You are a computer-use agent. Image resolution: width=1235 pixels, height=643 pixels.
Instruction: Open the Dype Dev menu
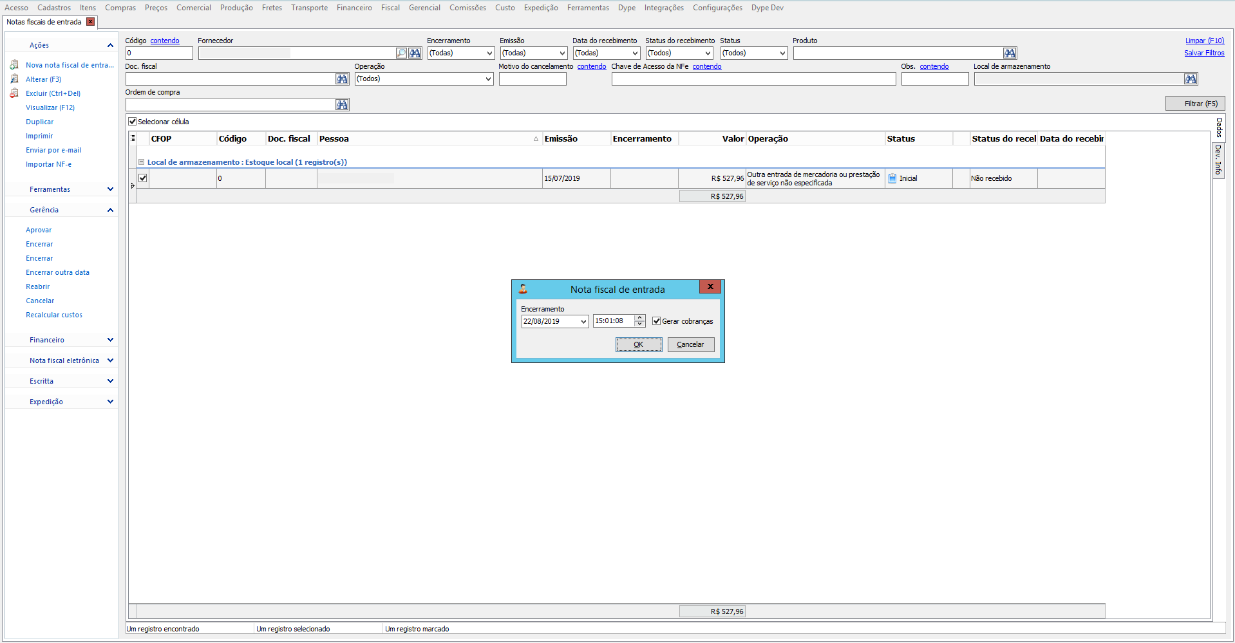(x=768, y=8)
